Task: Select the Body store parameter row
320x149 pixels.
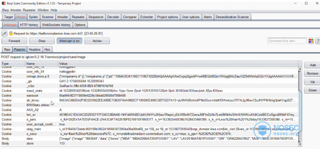Action: pyautogui.click(x=149, y=143)
